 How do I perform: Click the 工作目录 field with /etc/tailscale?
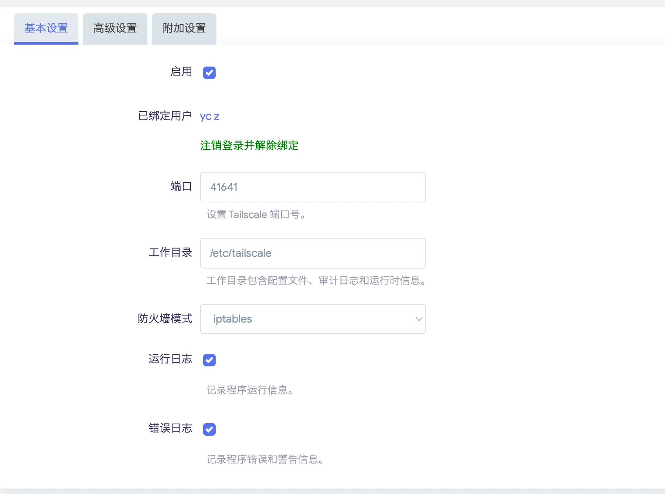(x=313, y=253)
